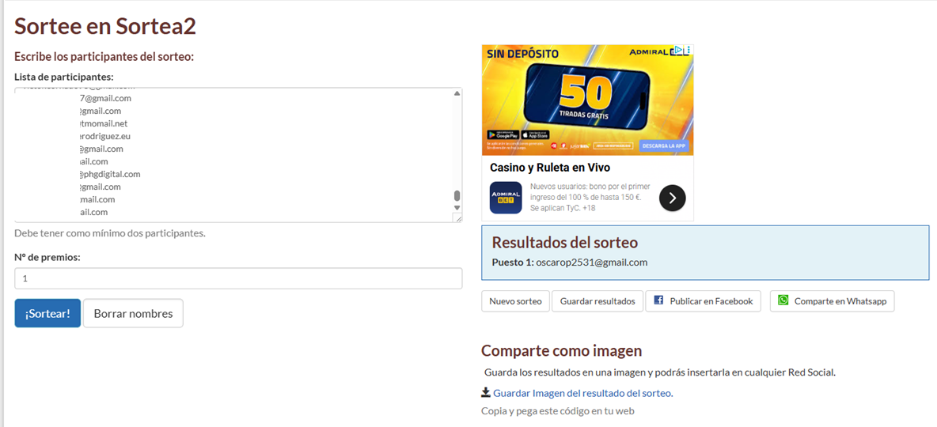Click the text Copia y pega este código

[558, 411]
